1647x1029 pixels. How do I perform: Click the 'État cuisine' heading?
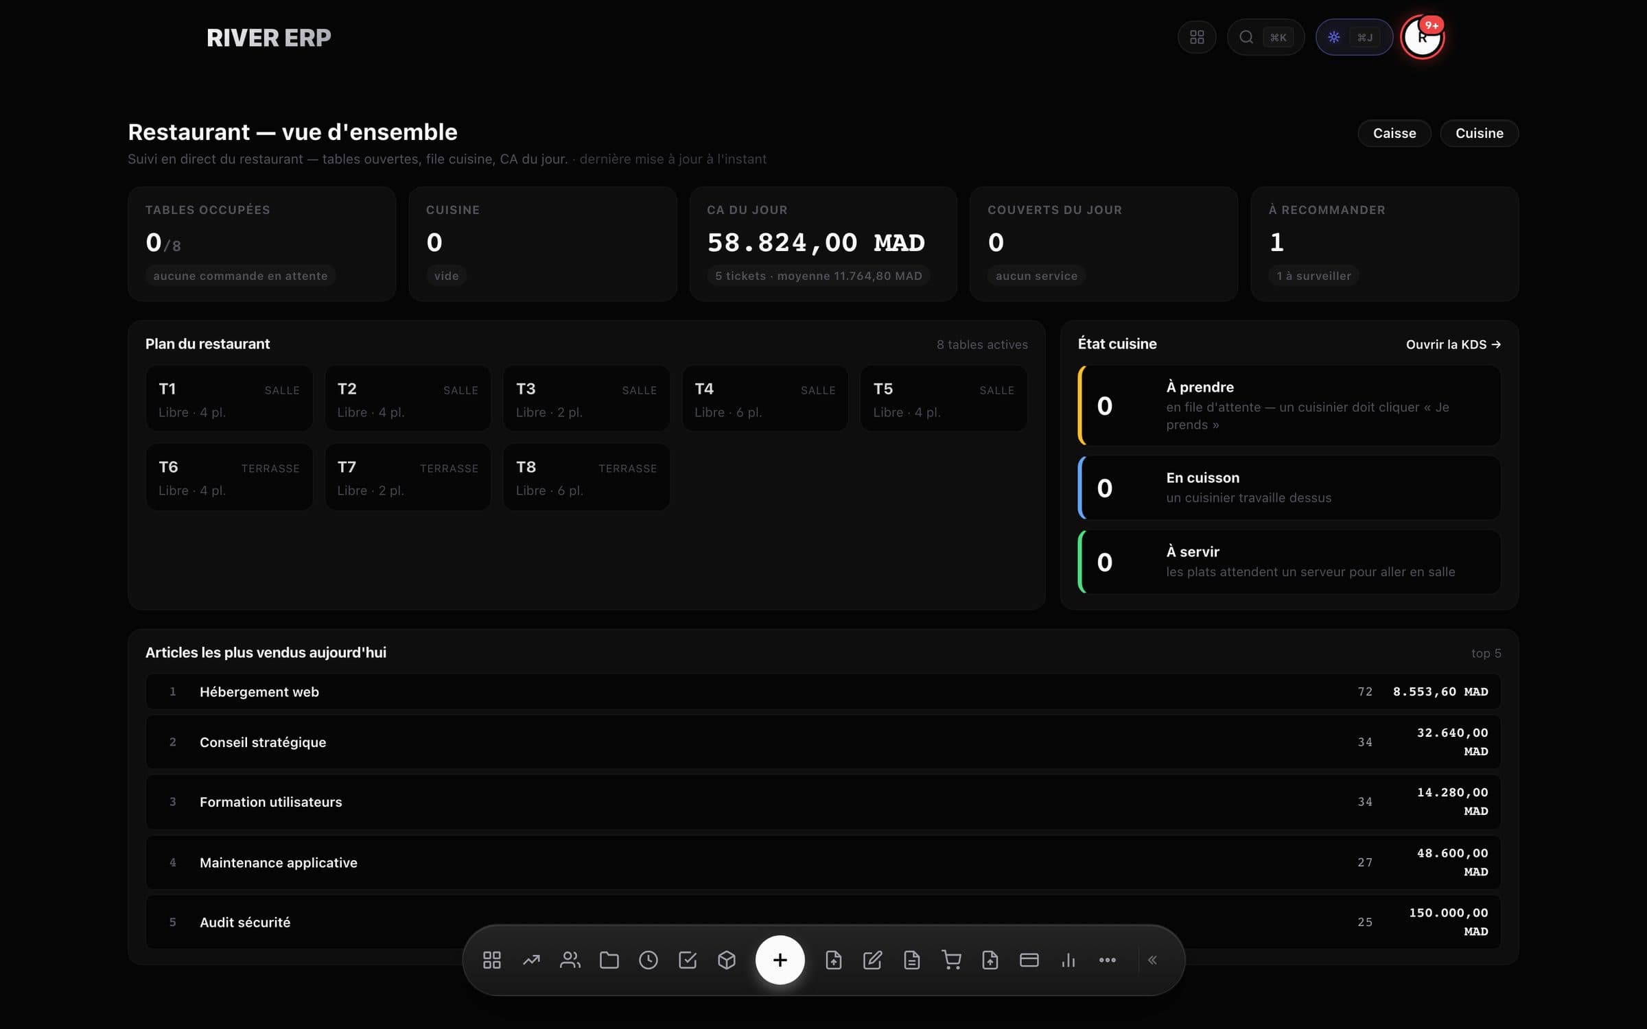coord(1117,344)
